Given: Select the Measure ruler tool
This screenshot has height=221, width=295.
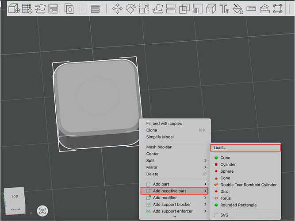Looking at the screenshot, I should tap(251, 9).
